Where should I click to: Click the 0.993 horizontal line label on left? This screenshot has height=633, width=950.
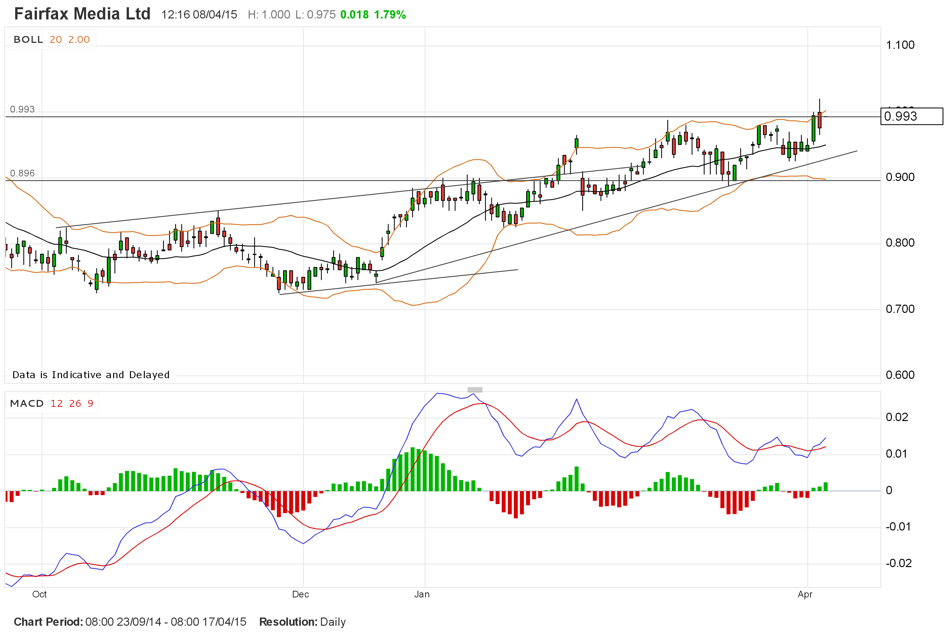point(23,109)
